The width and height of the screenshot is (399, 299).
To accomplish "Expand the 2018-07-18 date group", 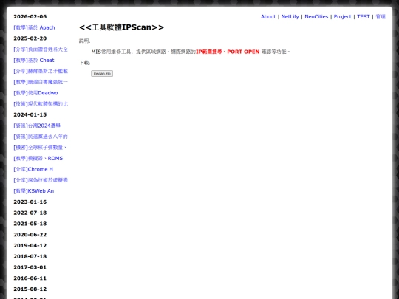I will 30,256.
